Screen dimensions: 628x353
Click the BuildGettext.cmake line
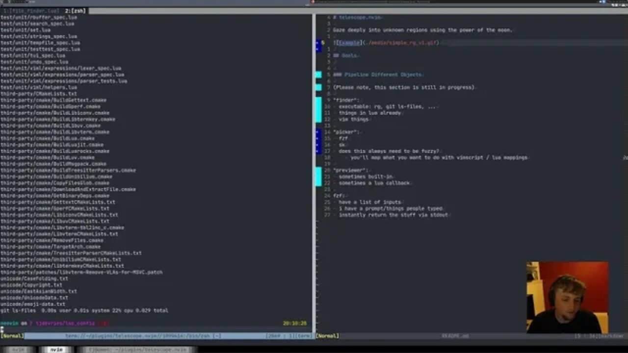coord(53,100)
